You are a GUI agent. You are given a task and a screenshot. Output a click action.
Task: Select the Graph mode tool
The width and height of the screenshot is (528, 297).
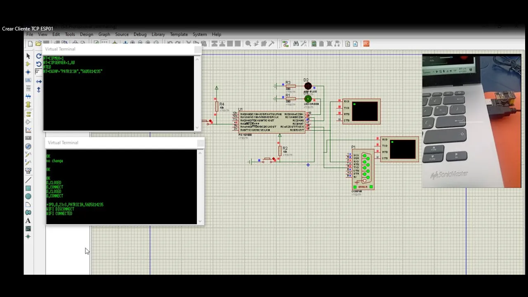pyautogui.click(x=28, y=130)
